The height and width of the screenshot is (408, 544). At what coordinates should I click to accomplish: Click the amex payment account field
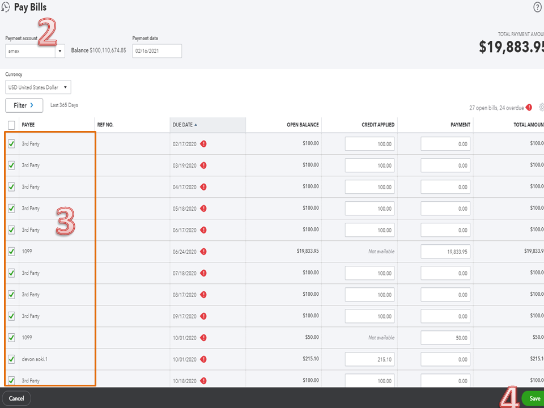pyautogui.click(x=30, y=51)
